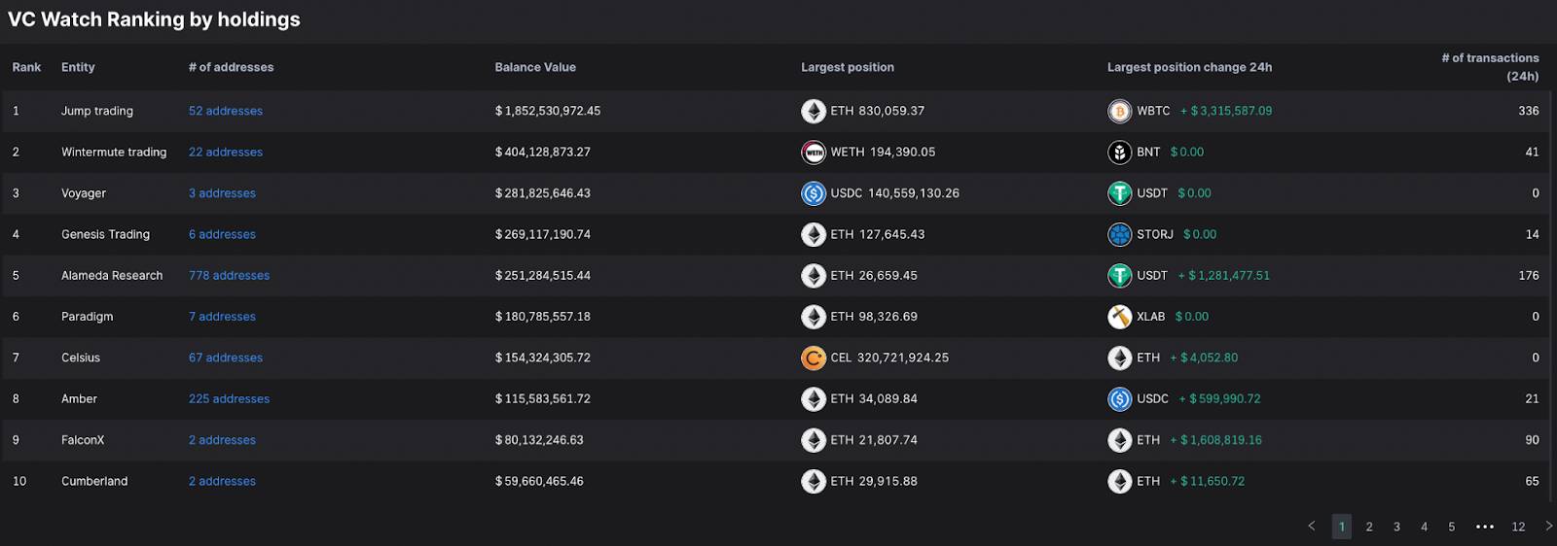Open Amber's 225 addresses link

[x=229, y=399]
